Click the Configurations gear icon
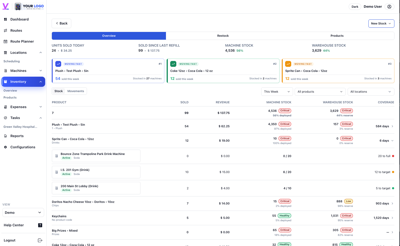Screen dimensions: 400x246 point(5,147)
